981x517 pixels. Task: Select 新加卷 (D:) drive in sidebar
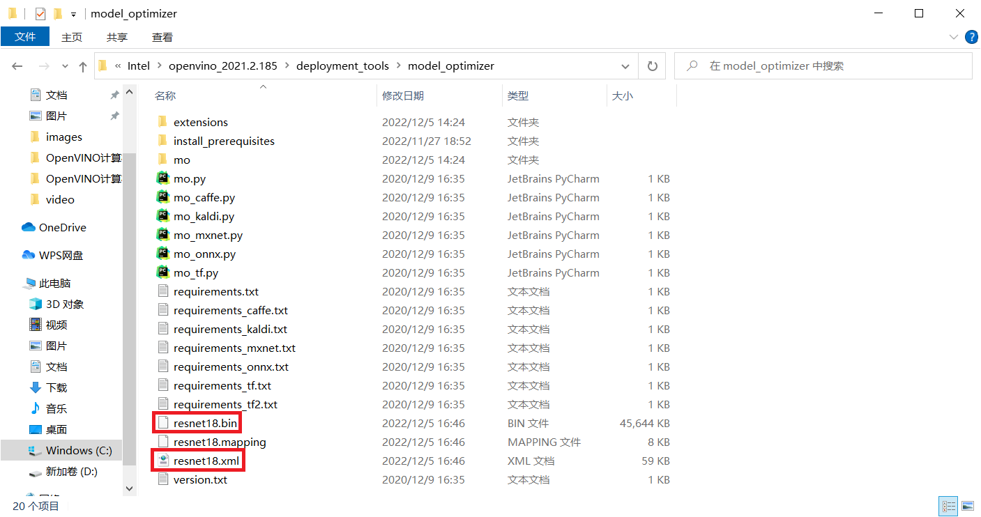(x=63, y=471)
